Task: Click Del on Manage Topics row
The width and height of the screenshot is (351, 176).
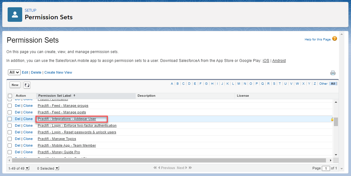Action: (x=17, y=139)
